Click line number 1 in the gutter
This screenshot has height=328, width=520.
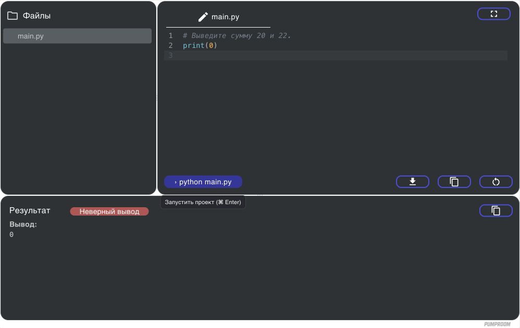point(170,36)
